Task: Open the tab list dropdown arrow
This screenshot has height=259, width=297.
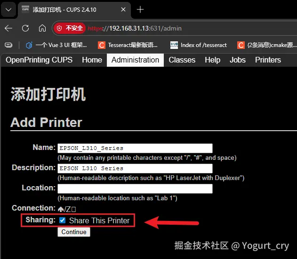Action: (8, 9)
